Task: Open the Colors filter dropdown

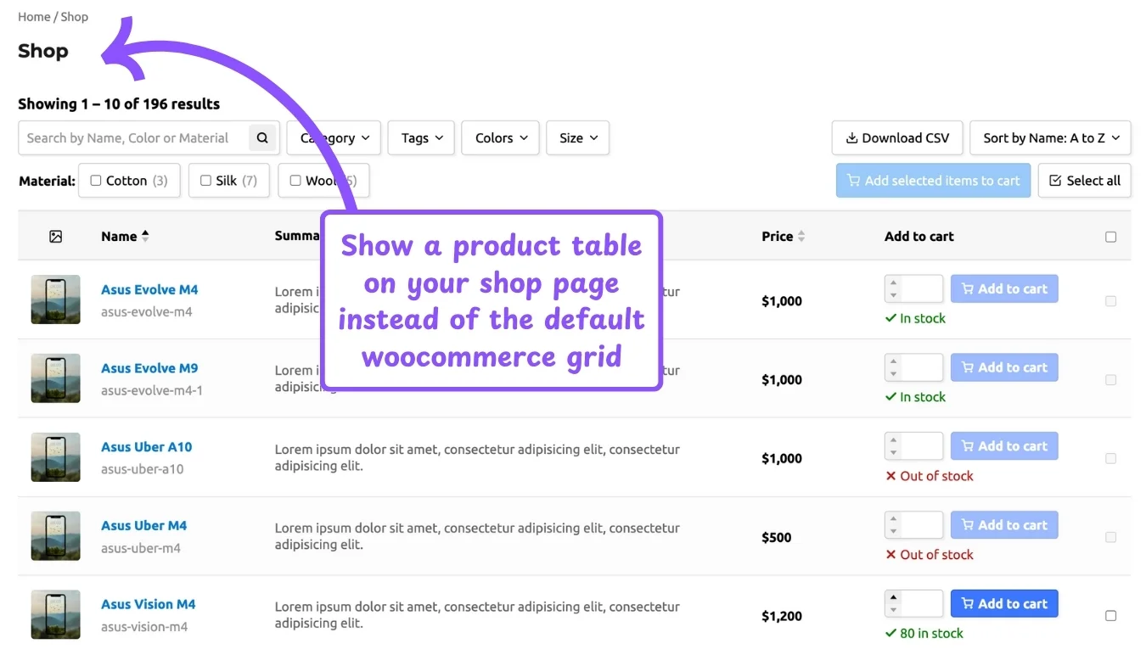Action: coord(500,137)
